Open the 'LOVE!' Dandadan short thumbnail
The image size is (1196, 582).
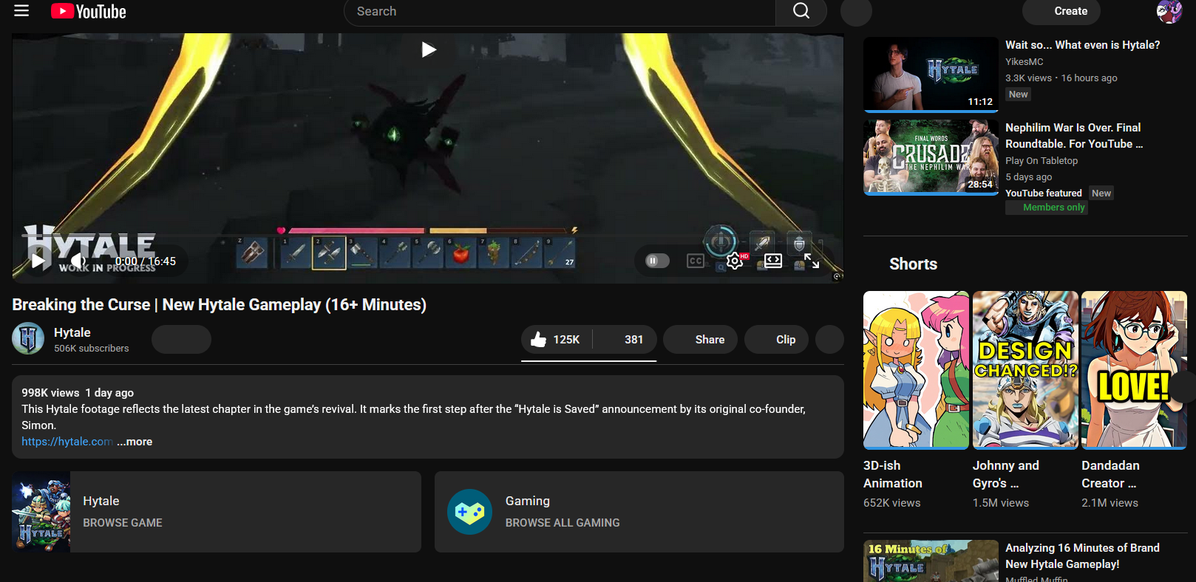click(1134, 370)
